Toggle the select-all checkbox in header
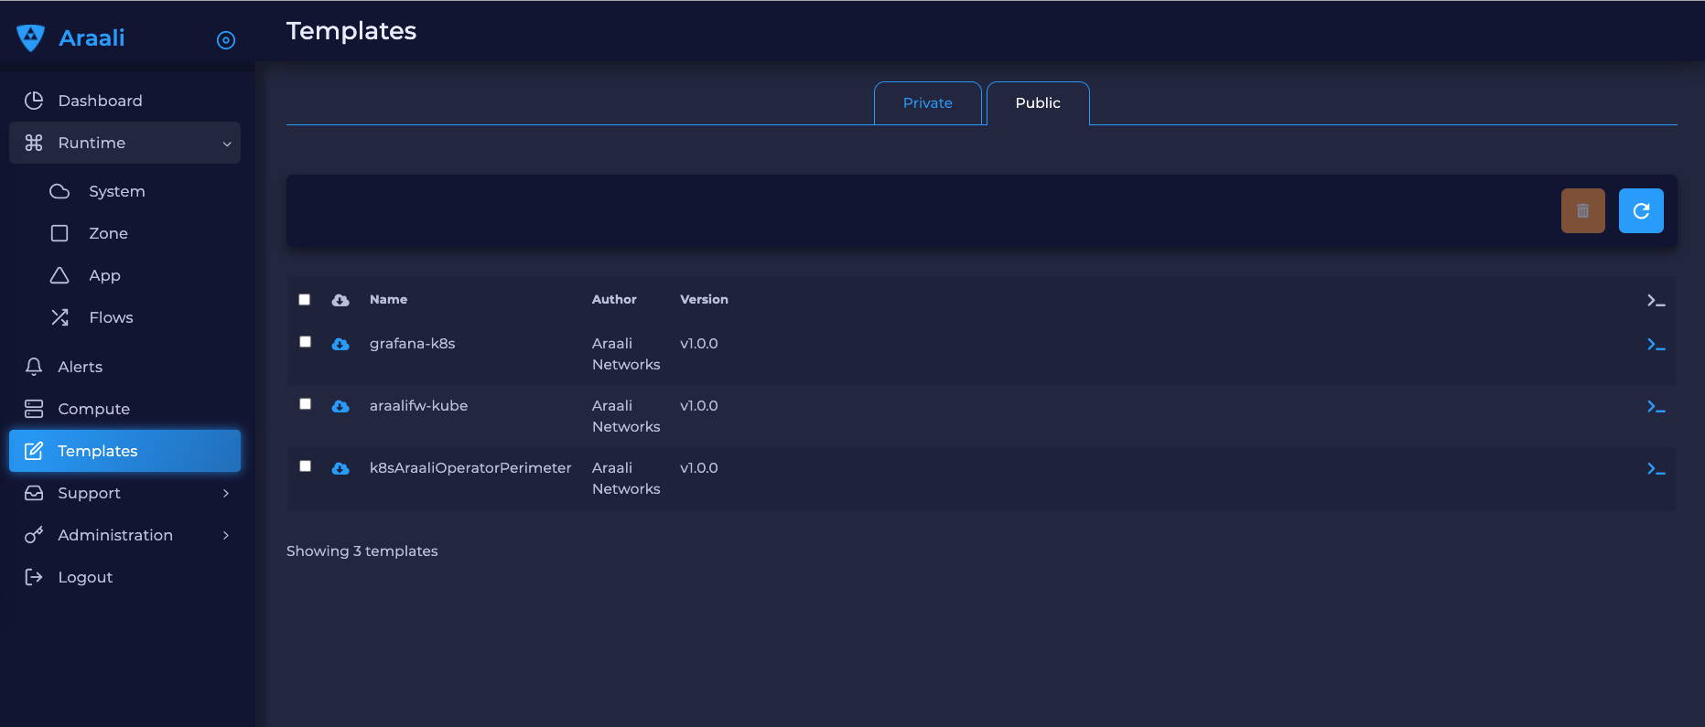The height and width of the screenshot is (727, 1705). (305, 300)
